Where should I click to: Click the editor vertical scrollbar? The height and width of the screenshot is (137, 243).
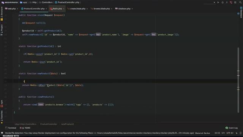click(x=238, y=80)
